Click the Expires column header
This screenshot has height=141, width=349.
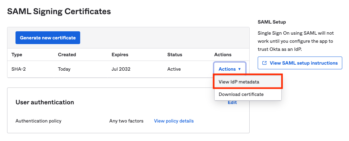point(120,55)
